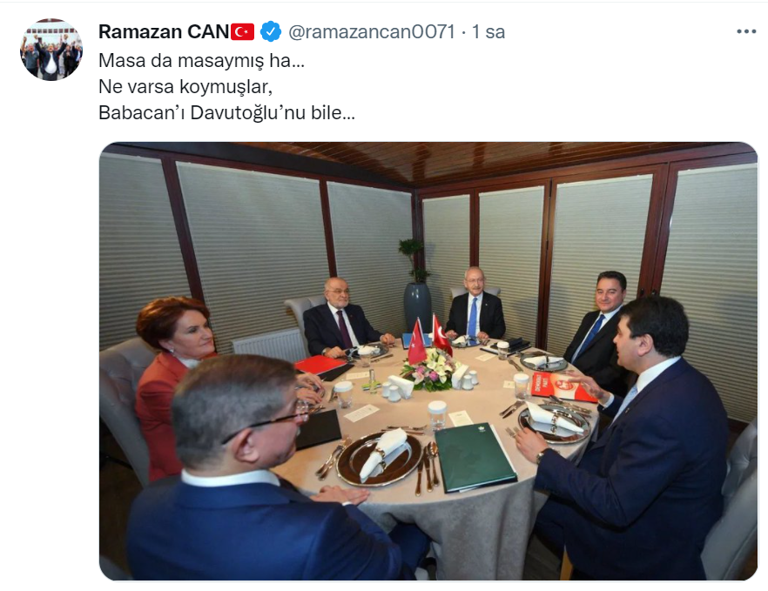Click the text line "Masa da masaymış ha…"
Image resolution: width=768 pixels, height=591 pixels.
pyautogui.click(x=201, y=61)
